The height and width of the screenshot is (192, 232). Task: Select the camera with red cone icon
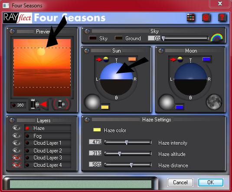click(39, 104)
